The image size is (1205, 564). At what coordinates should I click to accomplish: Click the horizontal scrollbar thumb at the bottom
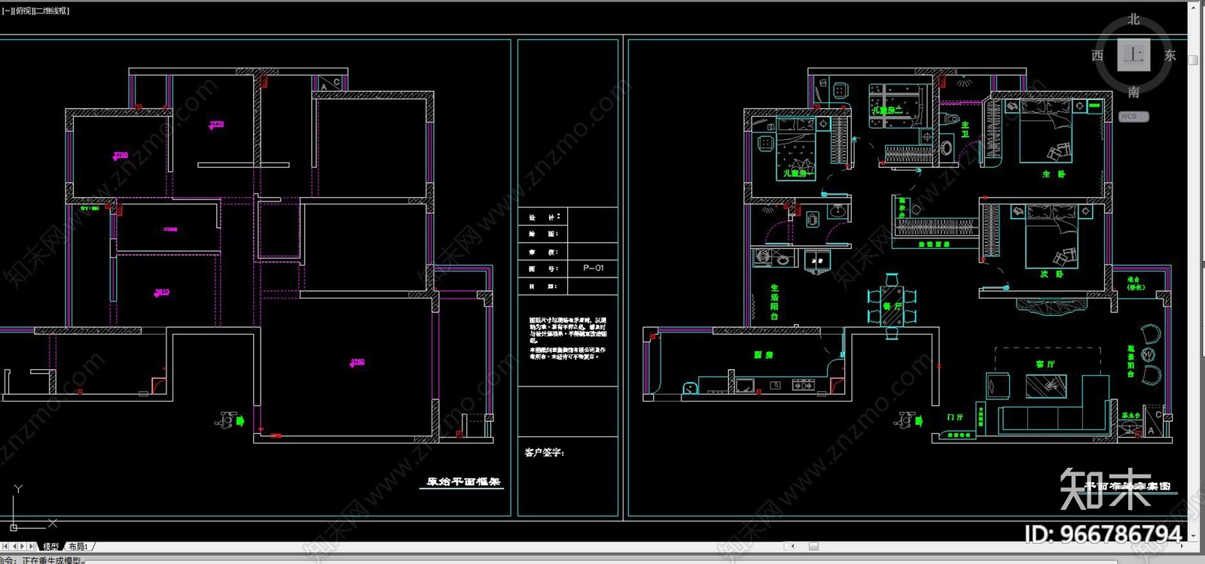tap(813, 546)
